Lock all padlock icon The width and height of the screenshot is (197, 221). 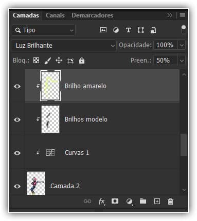(82, 61)
